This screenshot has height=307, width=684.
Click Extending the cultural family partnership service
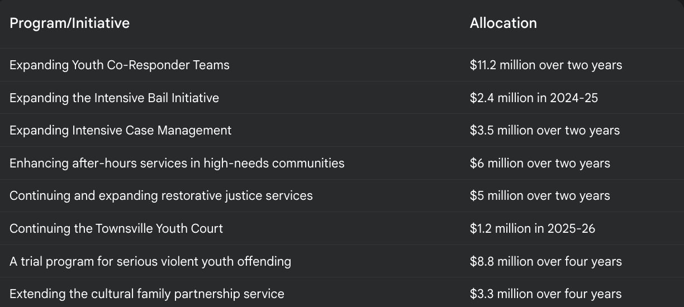tap(147, 294)
